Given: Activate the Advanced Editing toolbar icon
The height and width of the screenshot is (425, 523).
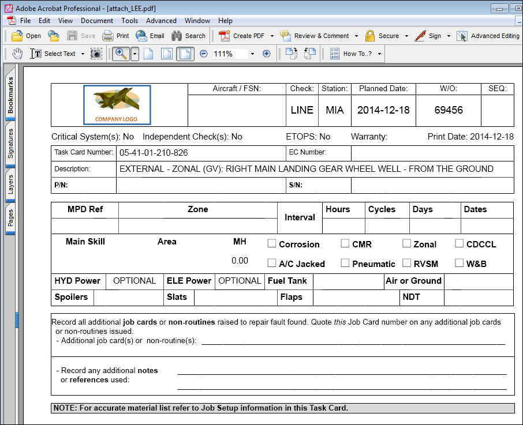Looking at the screenshot, I should click(x=462, y=36).
